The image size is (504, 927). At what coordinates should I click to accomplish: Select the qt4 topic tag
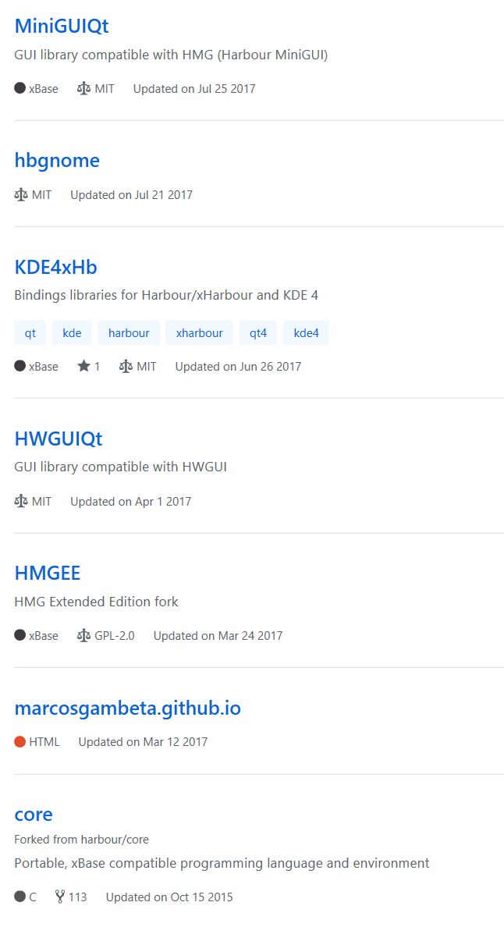point(258,333)
